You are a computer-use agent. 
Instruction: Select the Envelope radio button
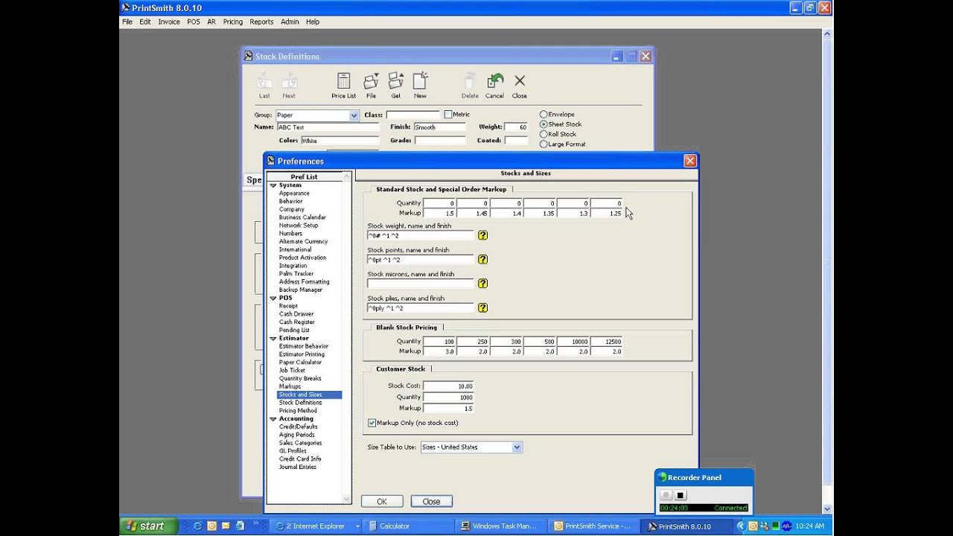[x=544, y=115]
